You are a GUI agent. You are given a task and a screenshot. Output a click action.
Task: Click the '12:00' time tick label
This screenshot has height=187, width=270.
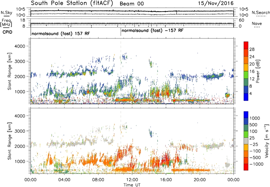pyautogui.click(x=132, y=180)
